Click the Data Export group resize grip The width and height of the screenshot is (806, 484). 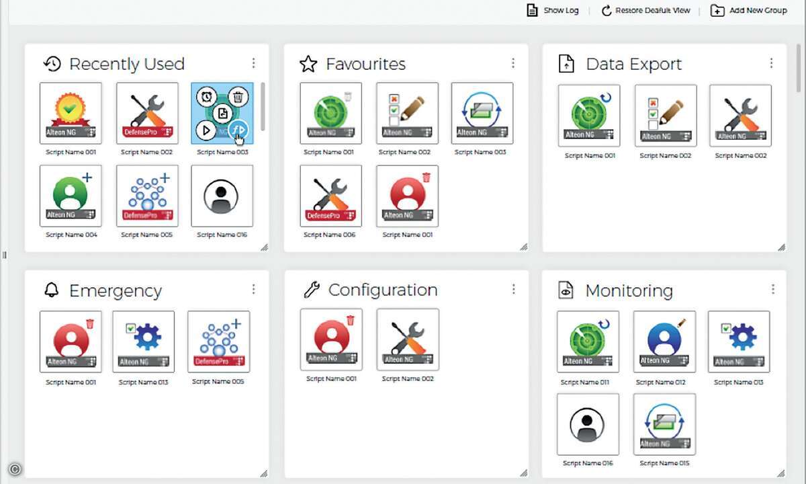(782, 247)
